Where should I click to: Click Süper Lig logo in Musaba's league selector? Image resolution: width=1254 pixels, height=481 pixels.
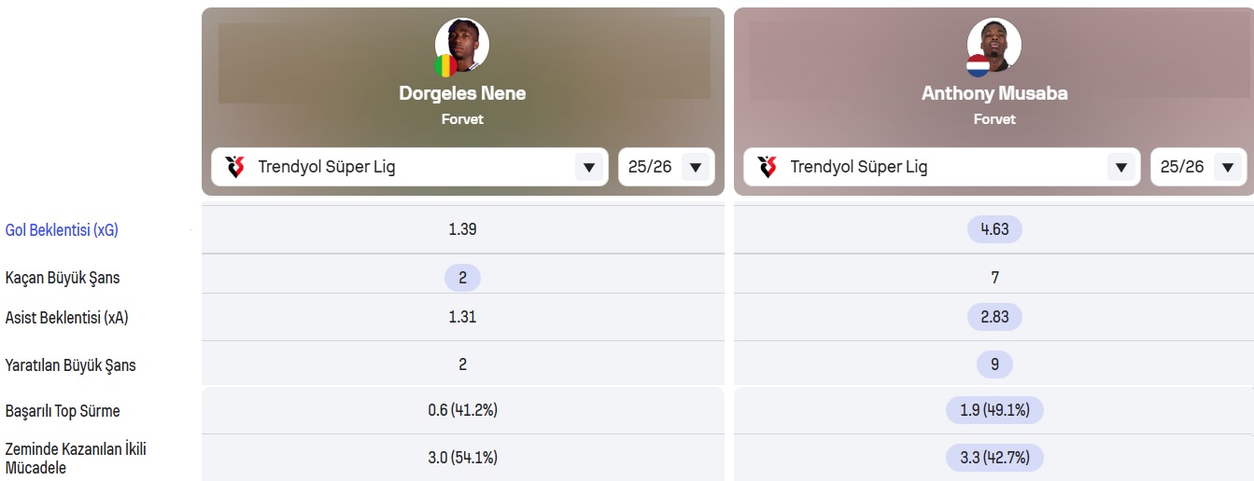(768, 167)
